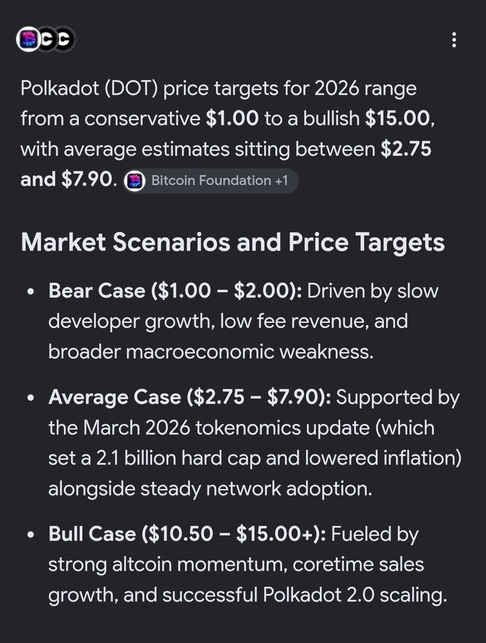Open the three-dot more options menu
Screen dimensions: 486x643
[x=454, y=40]
